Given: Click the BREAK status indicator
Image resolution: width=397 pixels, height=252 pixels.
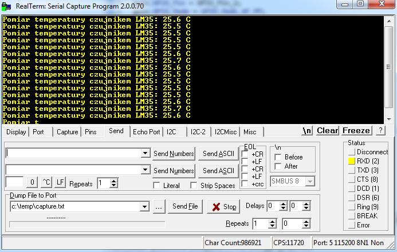Looking at the screenshot, I should pyautogui.click(x=352, y=216).
